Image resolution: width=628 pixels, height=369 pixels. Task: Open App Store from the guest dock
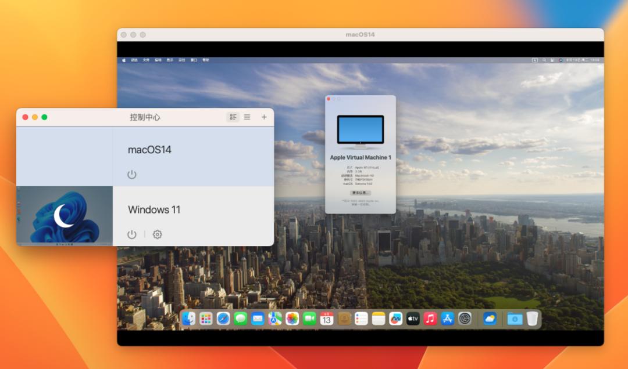click(447, 319)
